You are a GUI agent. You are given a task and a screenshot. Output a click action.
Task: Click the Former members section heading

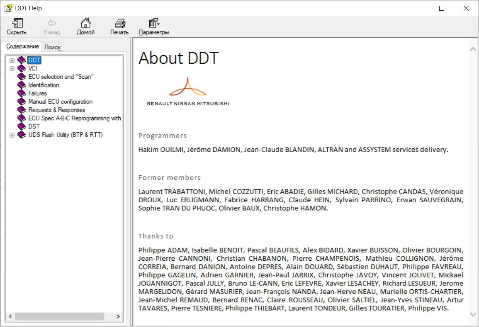coord(170,177)
